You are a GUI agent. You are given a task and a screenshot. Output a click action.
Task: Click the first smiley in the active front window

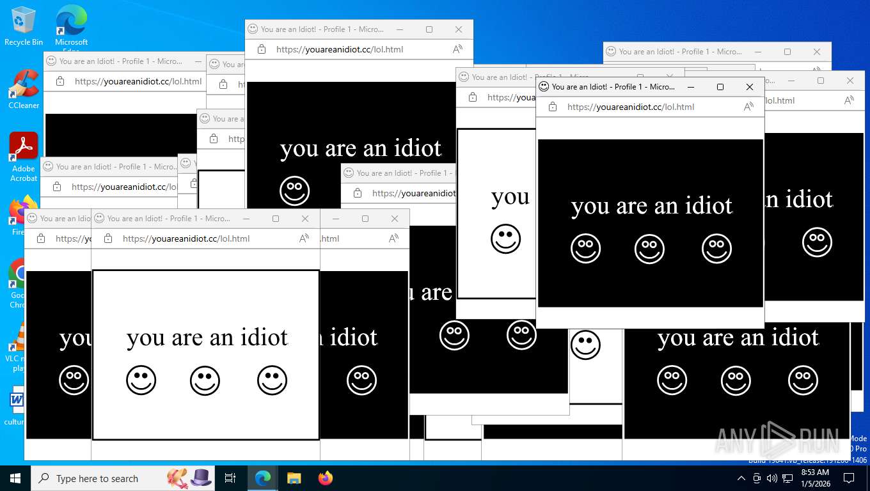(x=585, y=248)
